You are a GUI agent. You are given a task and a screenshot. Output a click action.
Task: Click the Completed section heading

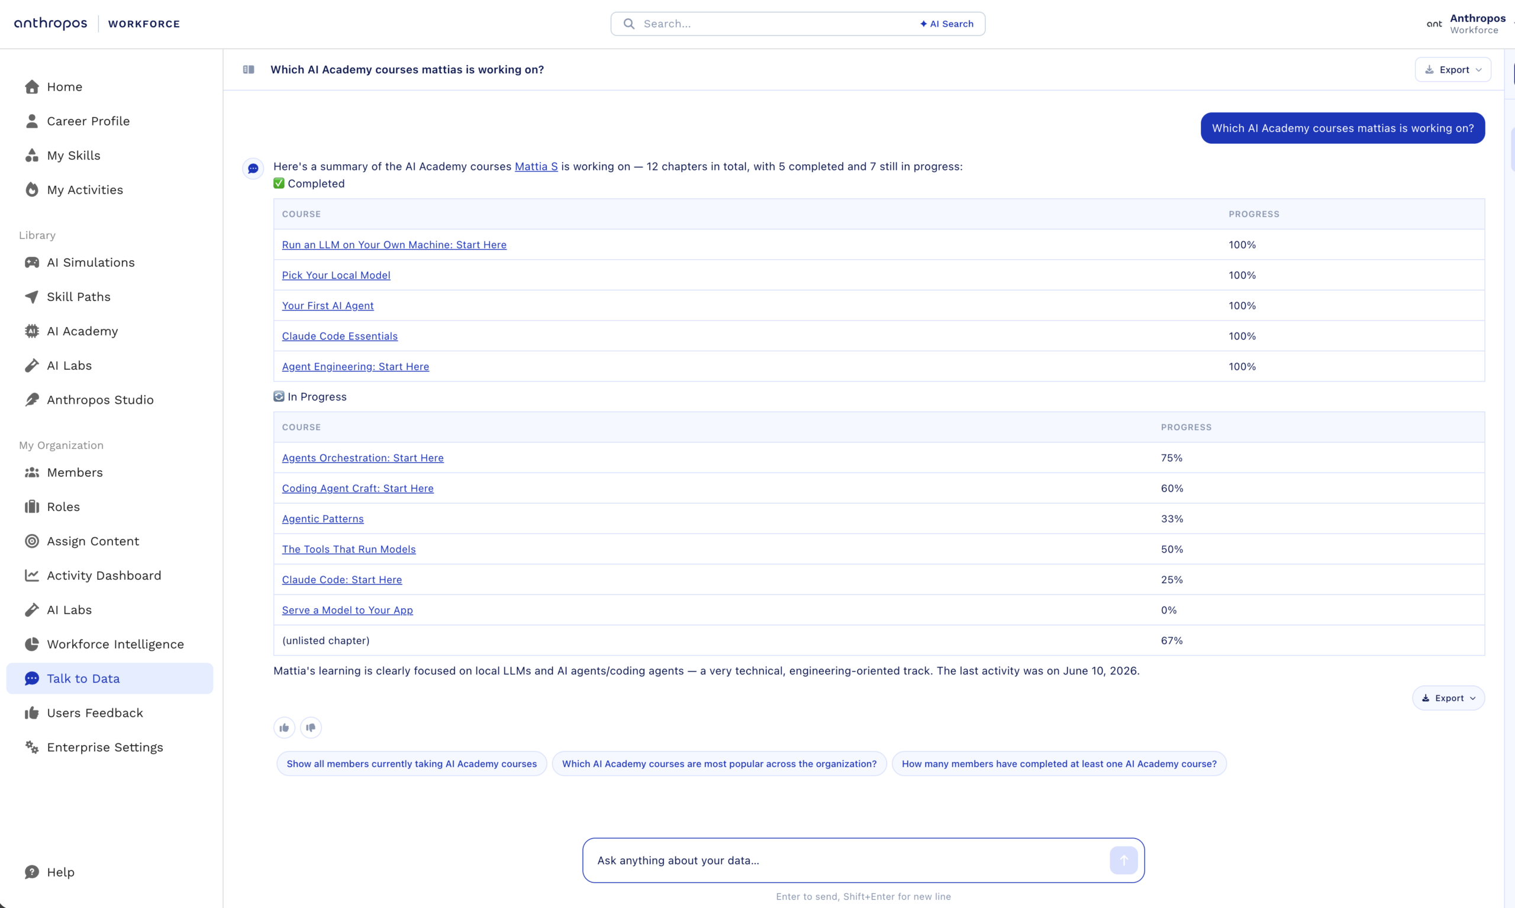click(x=309, y=183)
